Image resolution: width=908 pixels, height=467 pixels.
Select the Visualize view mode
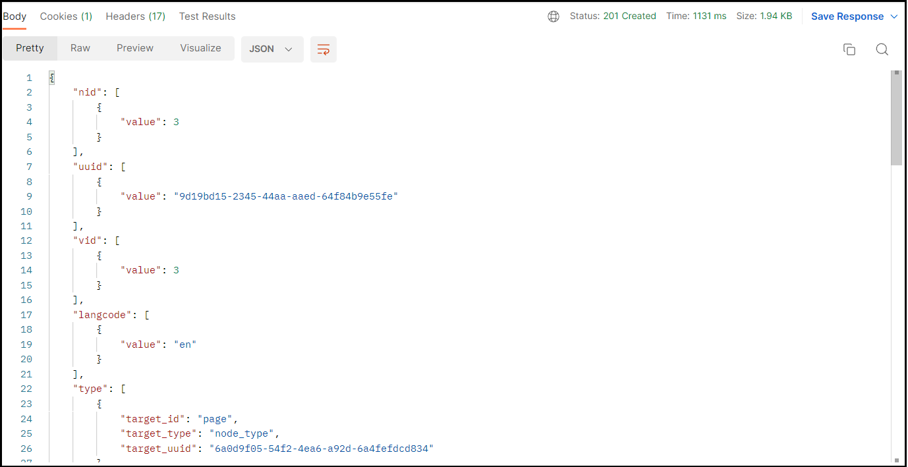(x=200, y=48)
